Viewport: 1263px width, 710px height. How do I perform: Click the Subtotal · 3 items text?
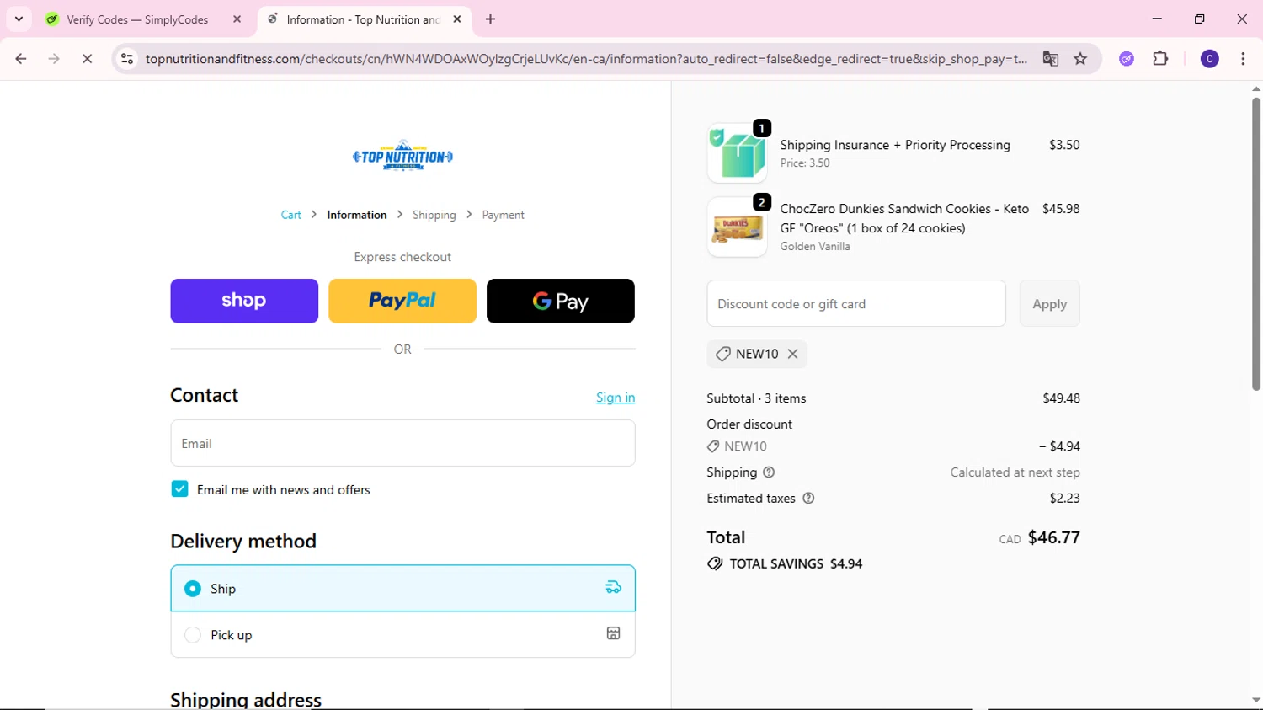click(x=756, y=398)
